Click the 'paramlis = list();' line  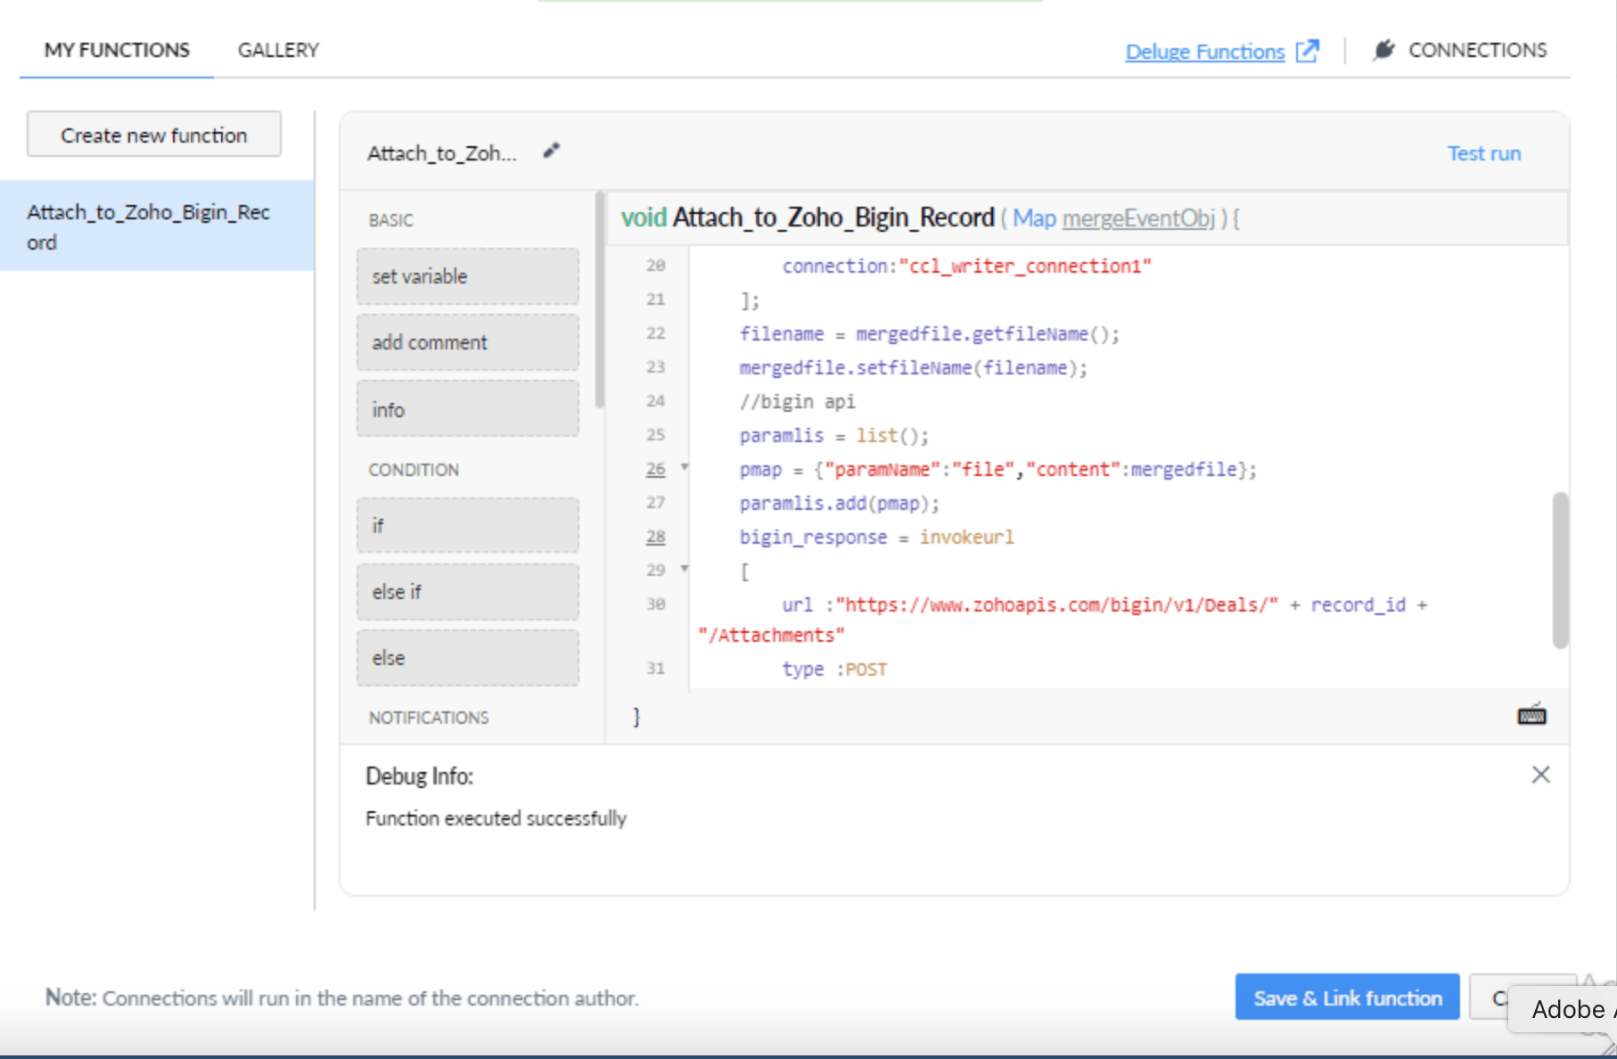pyautogui.click(x=833, y=435)
